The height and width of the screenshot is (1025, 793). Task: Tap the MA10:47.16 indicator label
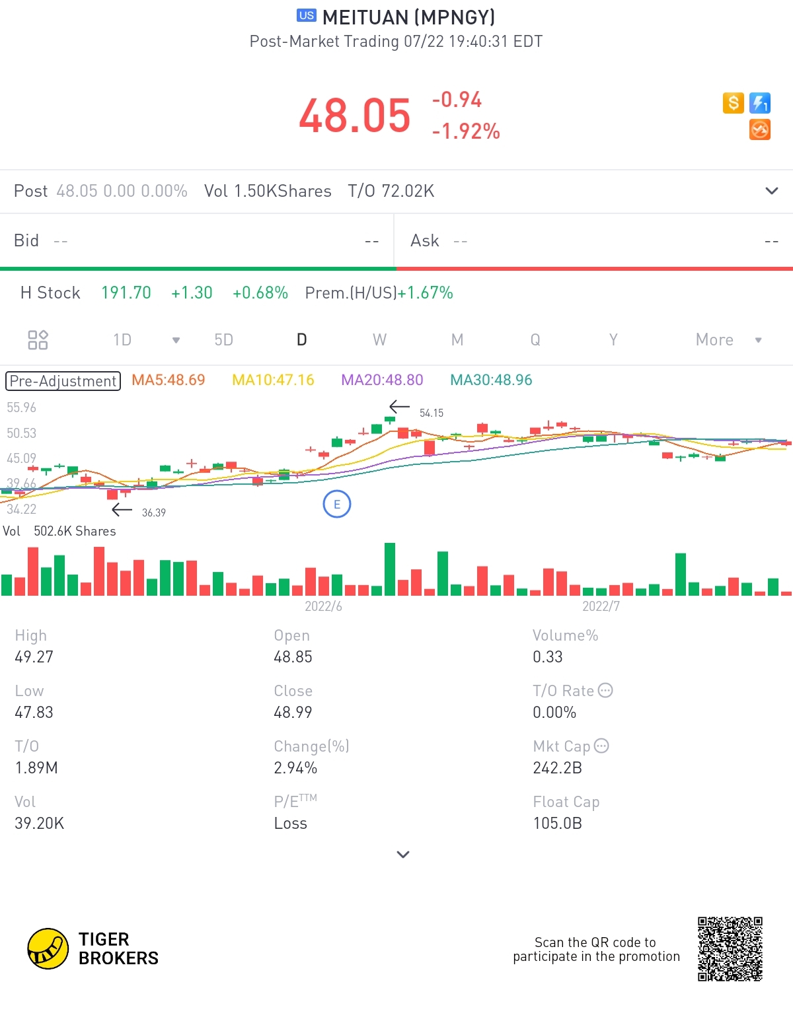pos(273,380)
